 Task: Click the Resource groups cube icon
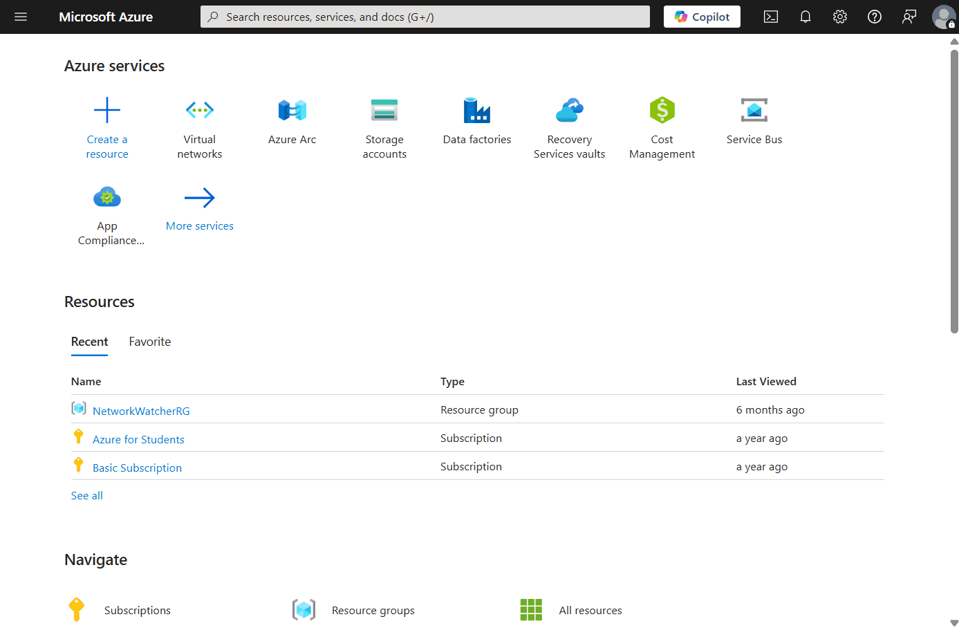[304, 610]
